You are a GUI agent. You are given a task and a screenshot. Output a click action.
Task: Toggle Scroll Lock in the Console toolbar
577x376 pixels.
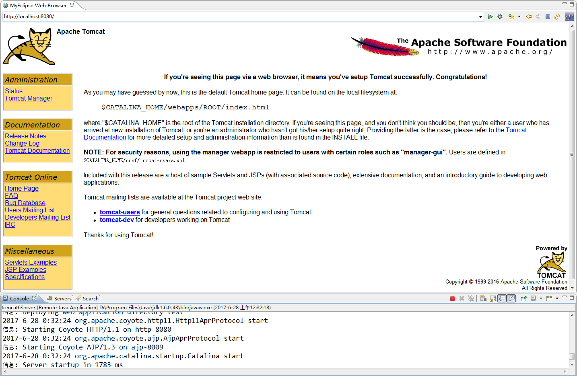pos(493,298)
